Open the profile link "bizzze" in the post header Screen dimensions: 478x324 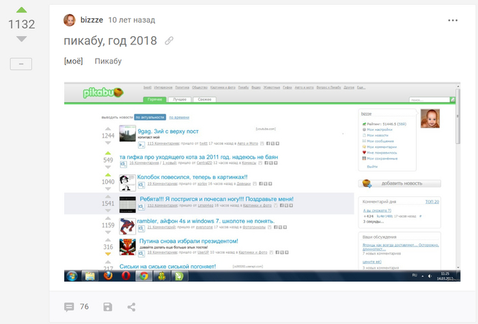pyautogui.click(x=92, y=20)
